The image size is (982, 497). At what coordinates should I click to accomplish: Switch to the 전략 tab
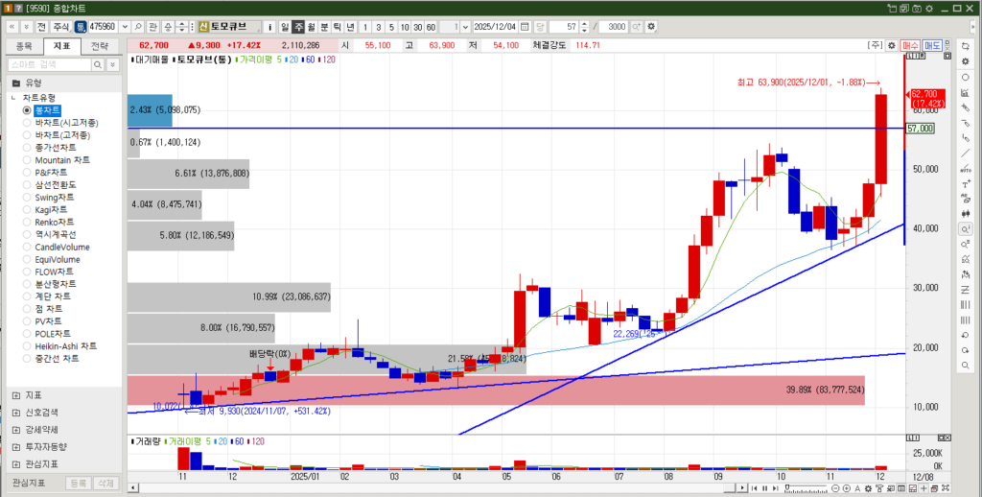(x=100, y=45)
